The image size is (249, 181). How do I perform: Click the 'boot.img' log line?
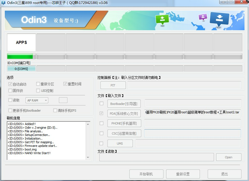(22, 149)
